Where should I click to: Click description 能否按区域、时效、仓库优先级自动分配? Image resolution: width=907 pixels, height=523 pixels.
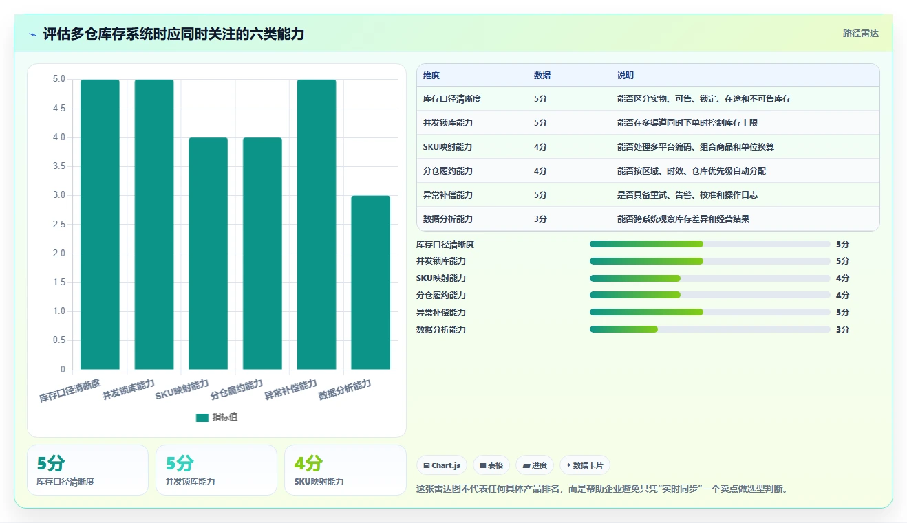tap(692, 171)
